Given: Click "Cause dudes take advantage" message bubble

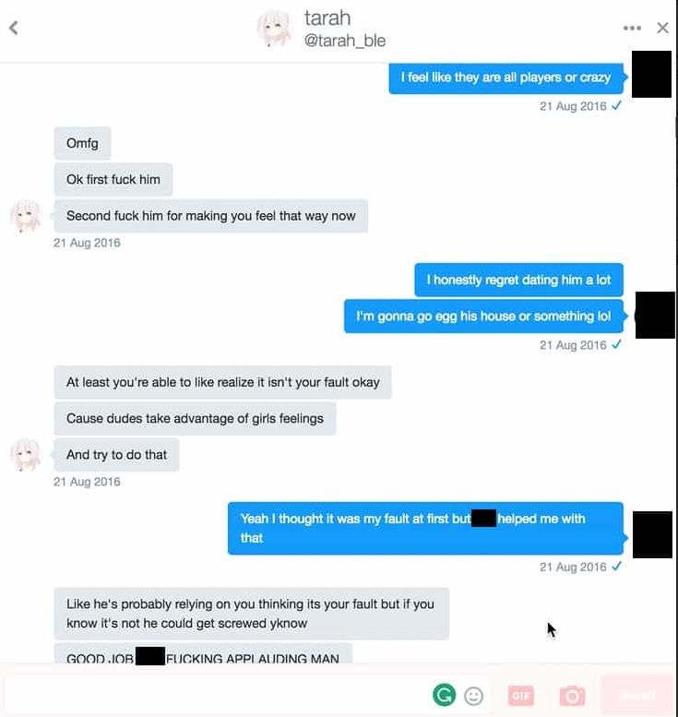Looking at the screenshot, I should (195, 418).
